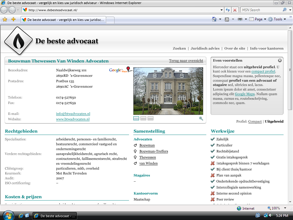Close the Even voorstellen panel
This screenshot has height=220, width=293.
[280, 60]
